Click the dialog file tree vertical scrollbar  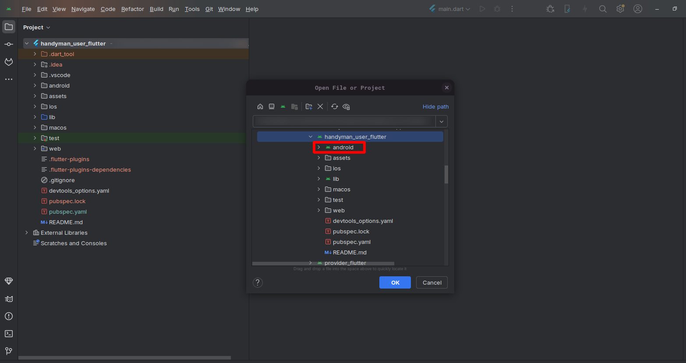click(446, 174)
